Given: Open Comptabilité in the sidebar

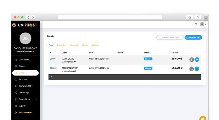Looking at the screenshot, I should click(x=25, y=86).
